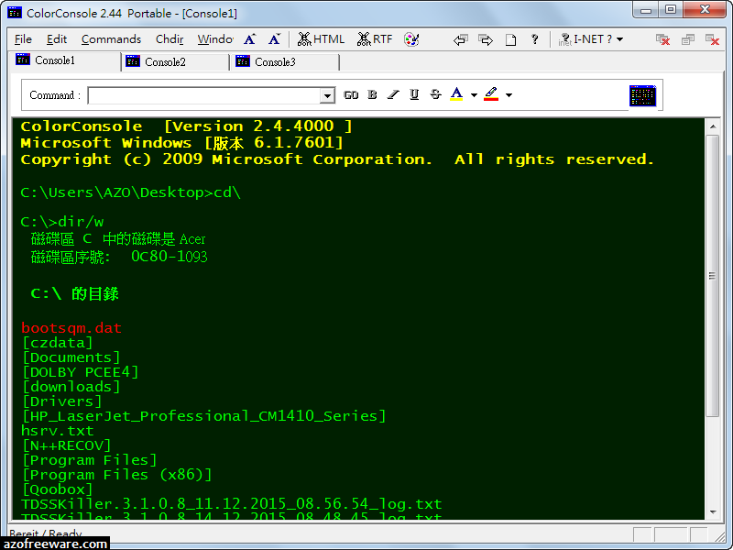Click the [Qoobox] directory entry

(x=58, y=489)
